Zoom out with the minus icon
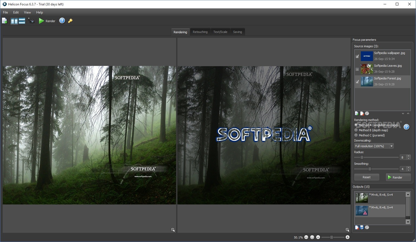The image size is (416, 242). pyautogui.click(x=318, y=237)
